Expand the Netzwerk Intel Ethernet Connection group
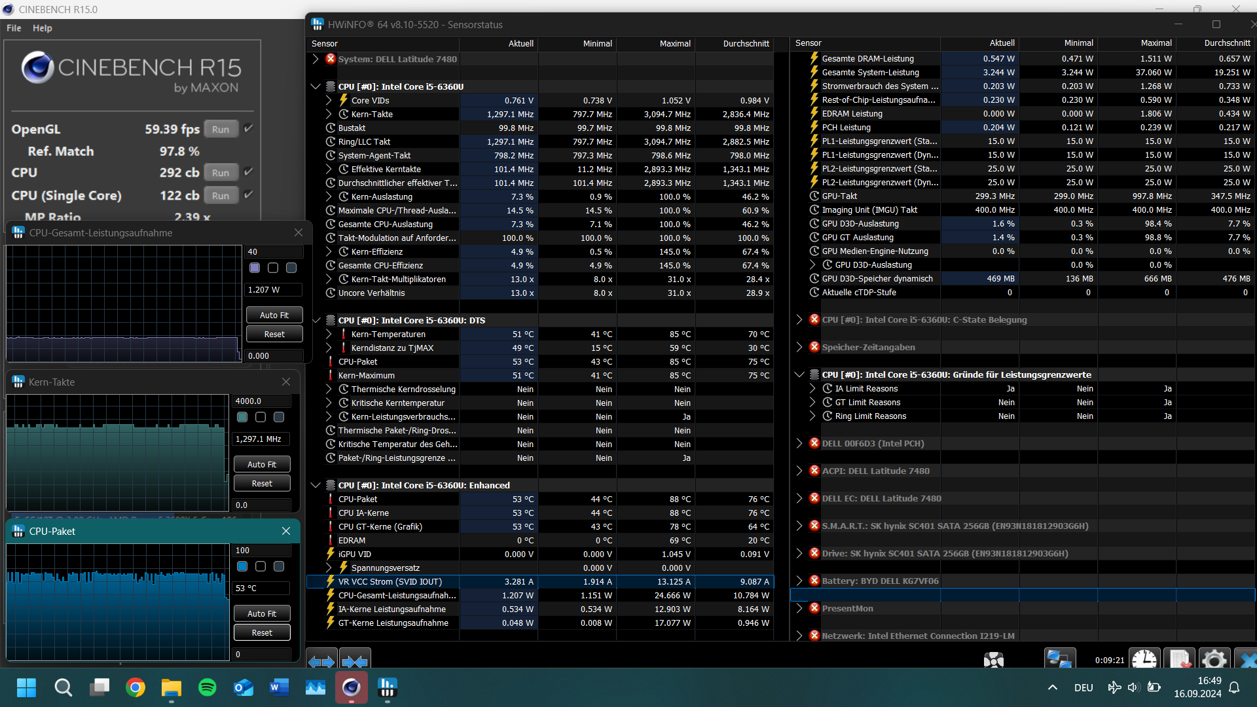Image resolution: width=1257 pixels, height=707 pixels. click(799, 635)
